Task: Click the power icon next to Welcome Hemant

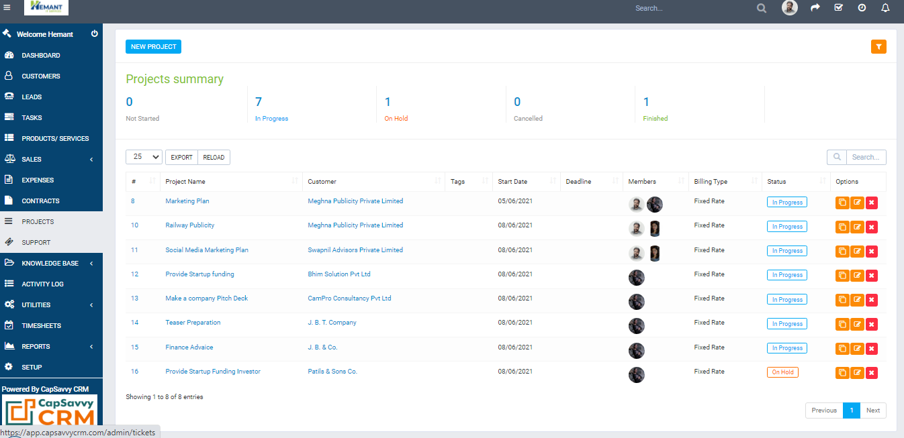Action: coord(95,34)
